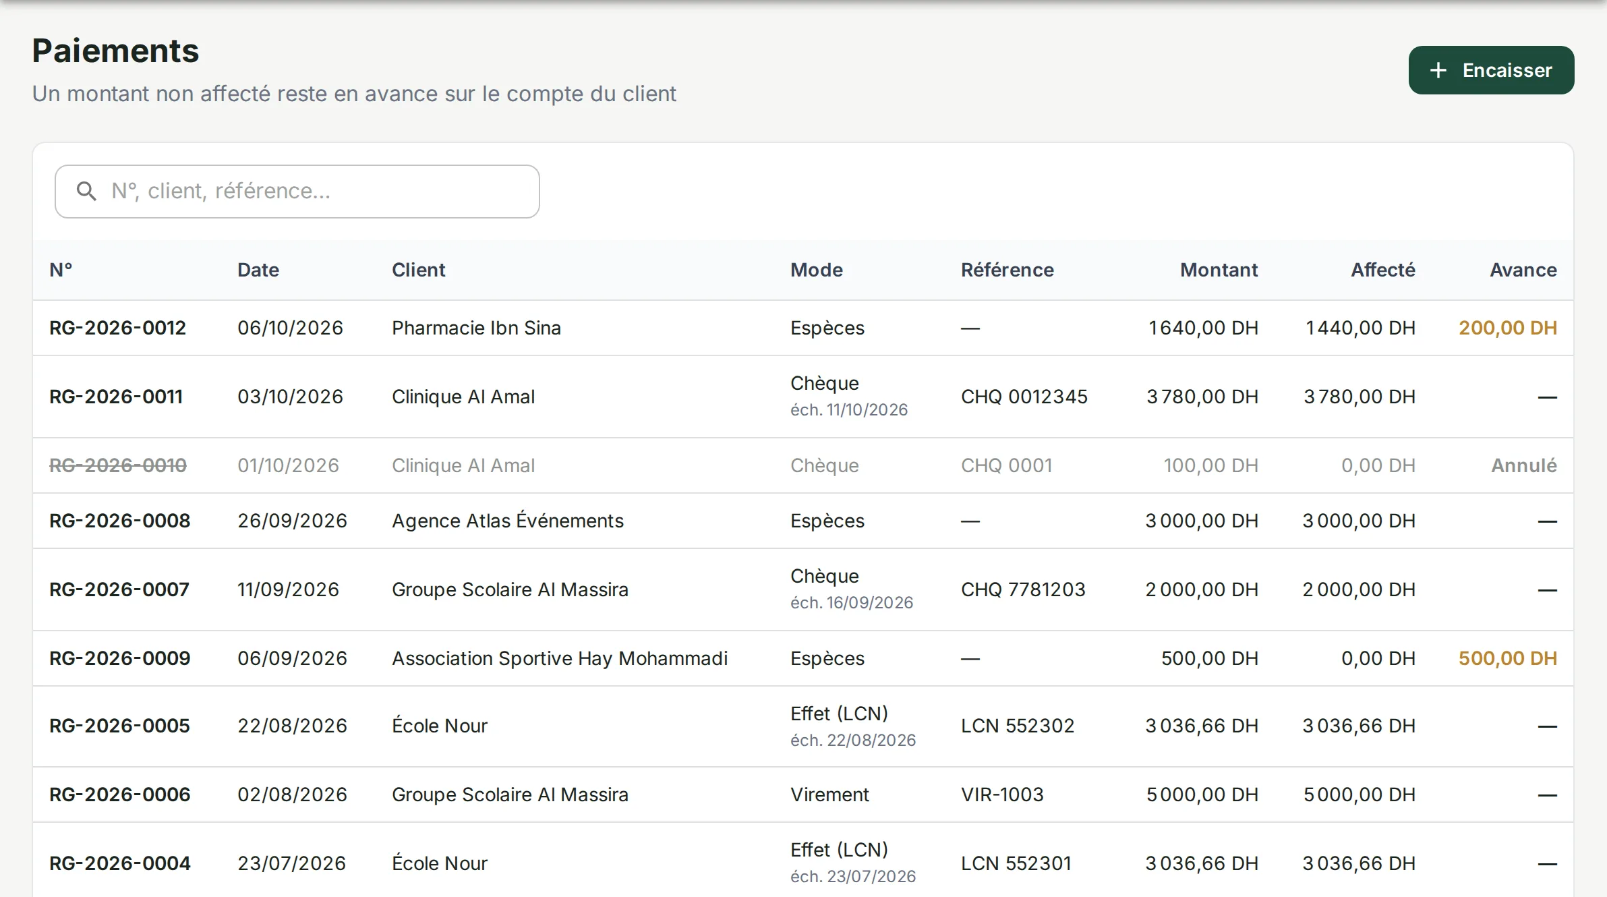Click the Montant column header
This screenshot has height=897, width=1607.
point(1219,270)
